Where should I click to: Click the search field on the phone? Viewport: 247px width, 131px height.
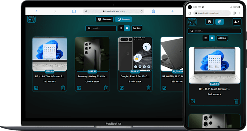tap(214, 31)
